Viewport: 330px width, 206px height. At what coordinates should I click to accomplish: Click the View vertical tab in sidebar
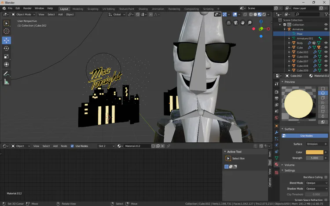coord(270,172)
